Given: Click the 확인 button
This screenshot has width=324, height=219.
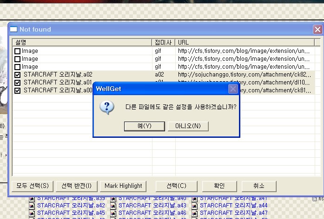Looking at the screenshot, I should (x=219, y=186).
